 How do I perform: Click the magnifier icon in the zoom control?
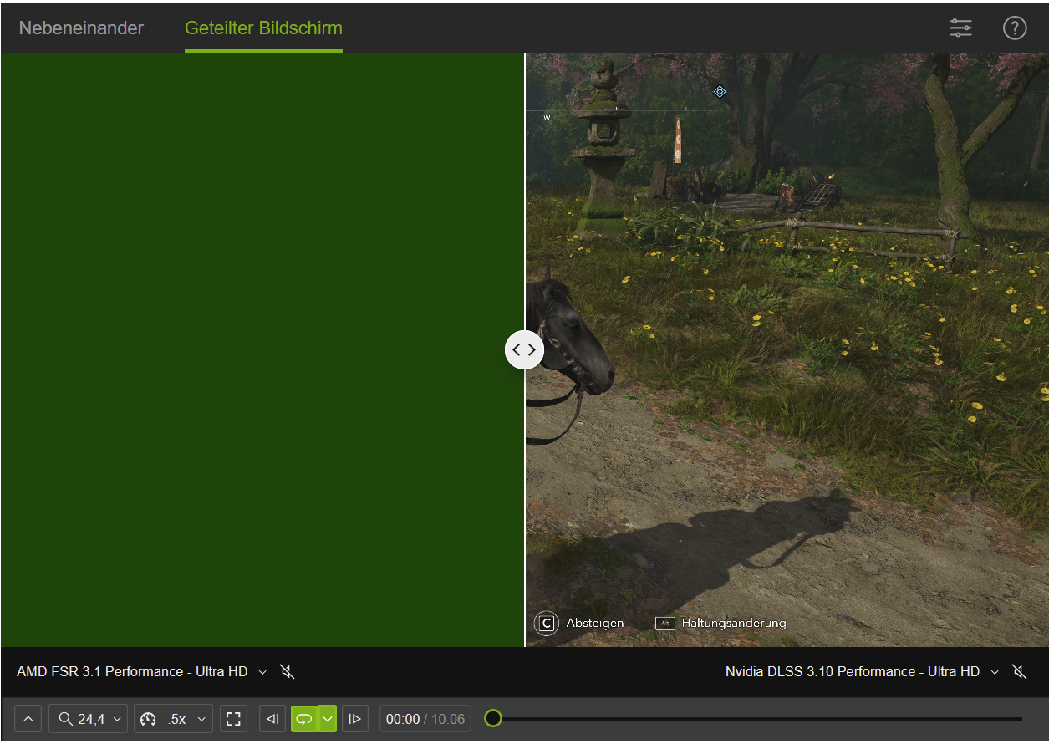pos(65,719)
